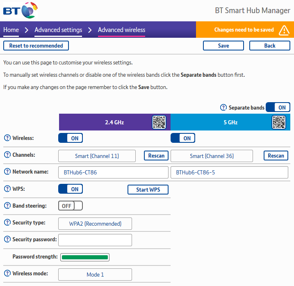Click the Start WPS button
The height and width of the screenshot is (286, 294).
148,190
